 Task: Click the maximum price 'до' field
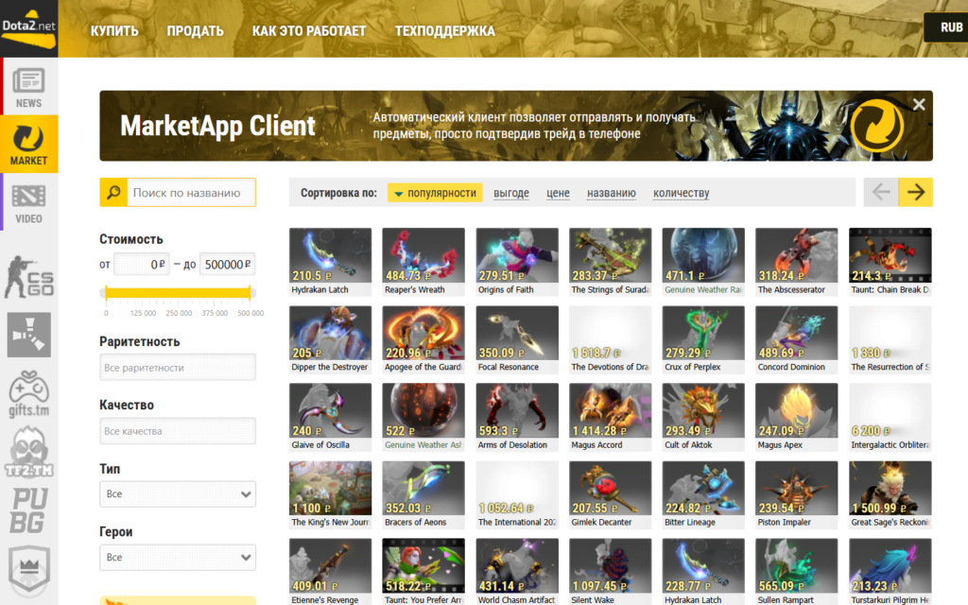[228, 265]
